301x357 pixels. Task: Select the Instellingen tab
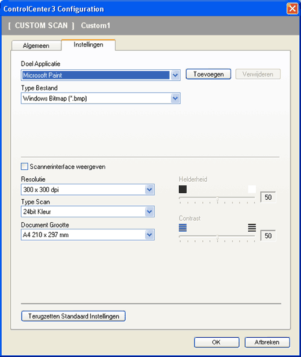[88, 45]
